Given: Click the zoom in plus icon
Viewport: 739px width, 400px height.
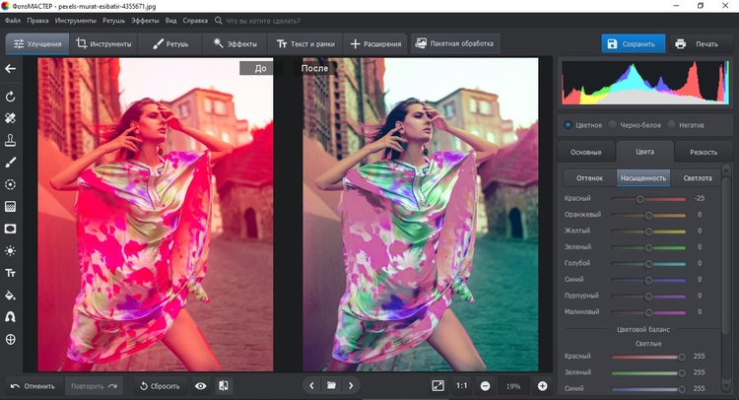Looking at the screenshot, I should pyautogui.click(x=542, y=385).
